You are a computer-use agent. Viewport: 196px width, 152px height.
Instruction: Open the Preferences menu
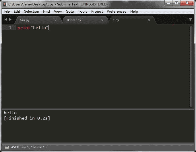click(x=117, y=11)
